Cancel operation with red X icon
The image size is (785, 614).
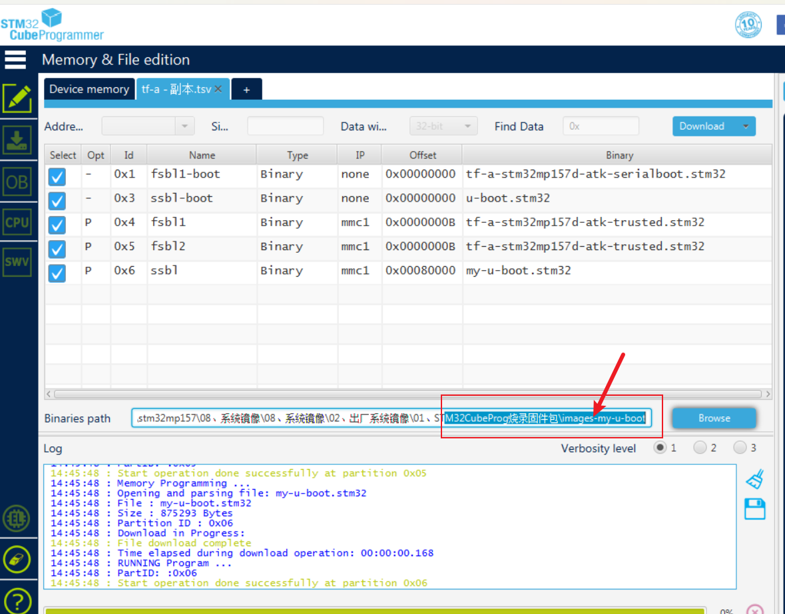[755, 609]
